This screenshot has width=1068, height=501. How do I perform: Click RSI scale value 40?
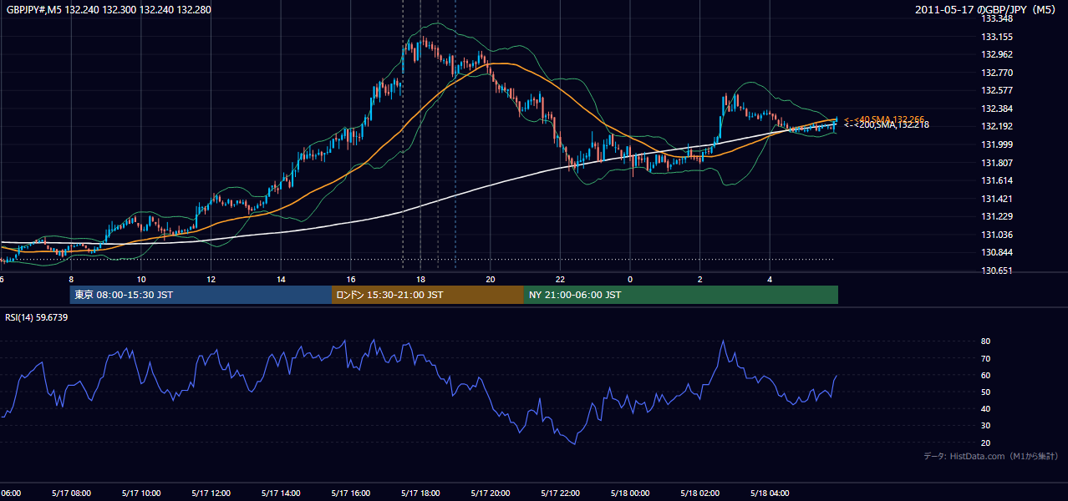pyautogui.click(x=986, y=408)
